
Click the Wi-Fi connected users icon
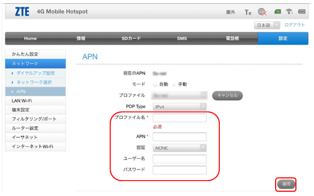pyautogui.click(x=289, y=12)
